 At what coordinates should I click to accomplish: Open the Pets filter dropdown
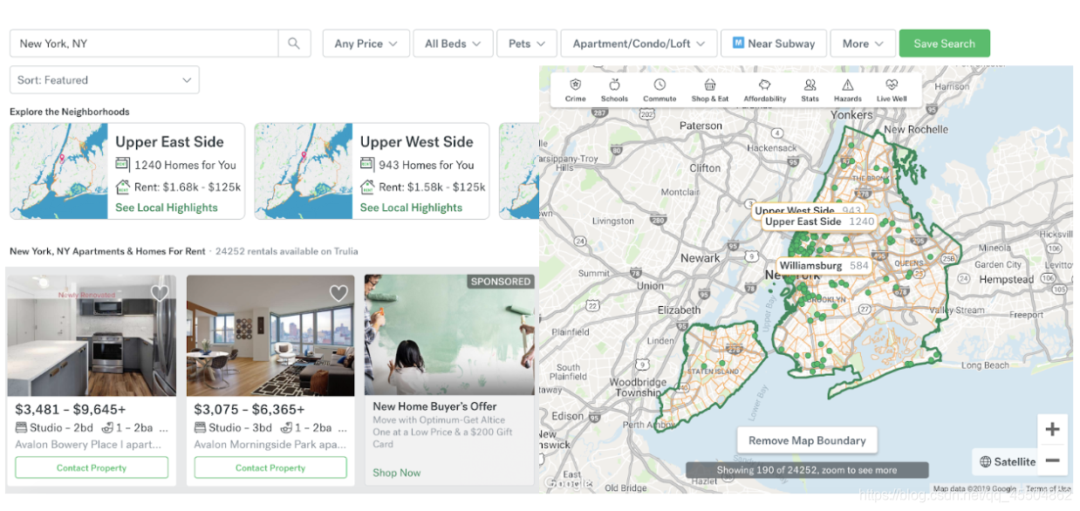coord(527,44)
